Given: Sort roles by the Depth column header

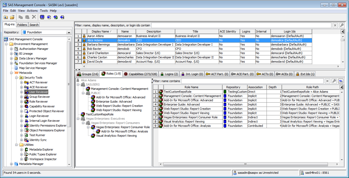Looking at the screenshot, I should coord(274,87).
